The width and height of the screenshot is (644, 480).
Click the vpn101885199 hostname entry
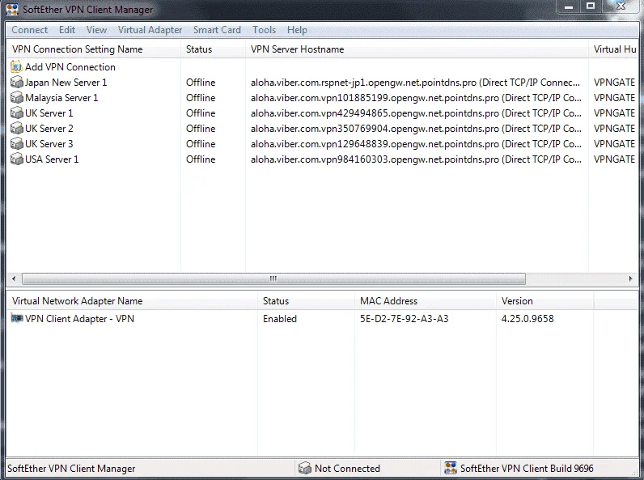point(416,98)
